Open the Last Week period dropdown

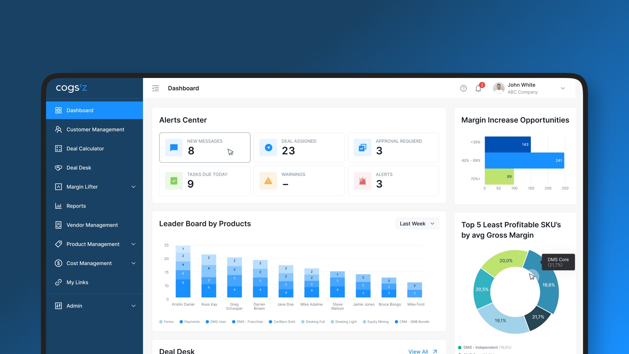tap(417, 224)
